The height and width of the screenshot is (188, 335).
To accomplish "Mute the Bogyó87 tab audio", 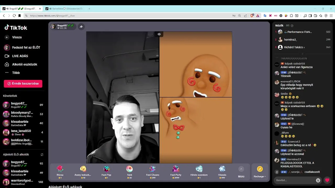I will click(x=8, y=9).
